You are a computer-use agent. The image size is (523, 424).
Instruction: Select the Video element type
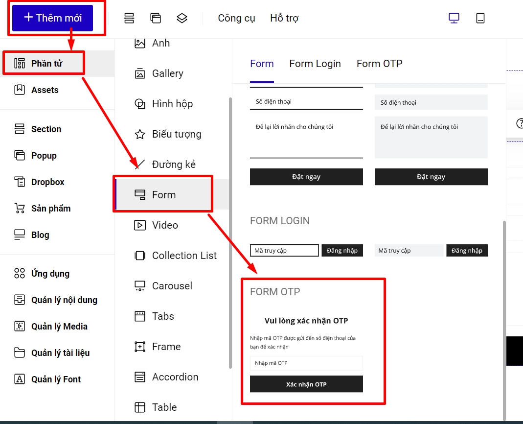point(165,225)
